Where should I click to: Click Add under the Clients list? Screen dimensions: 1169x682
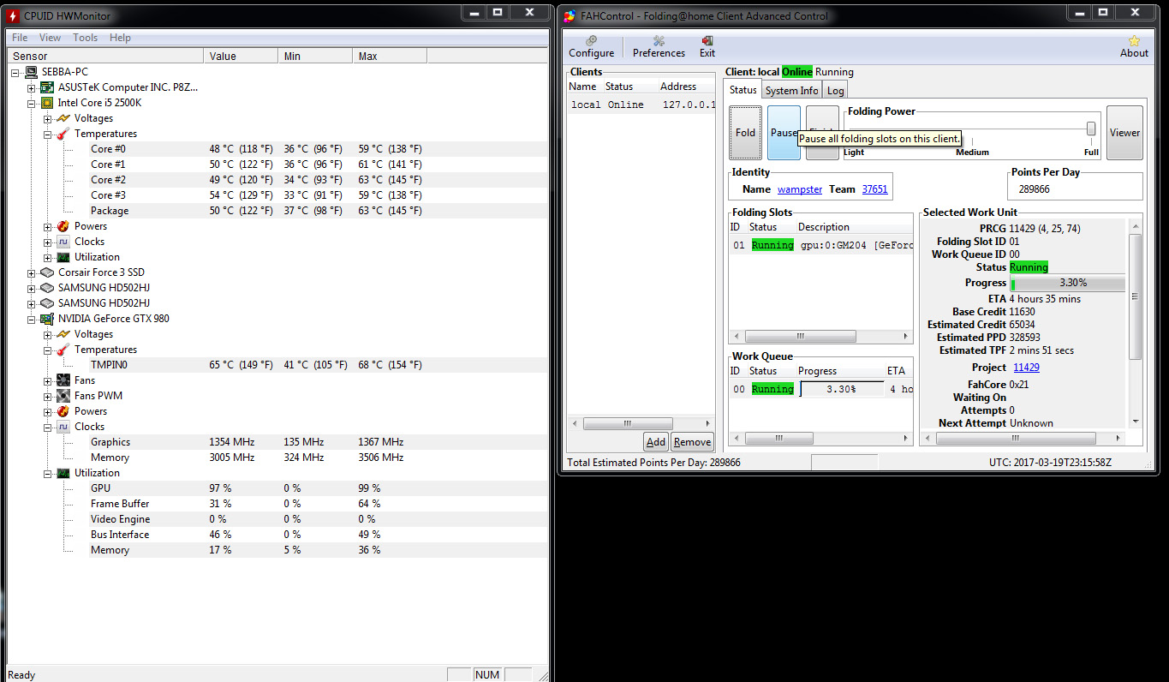(656, 442)
